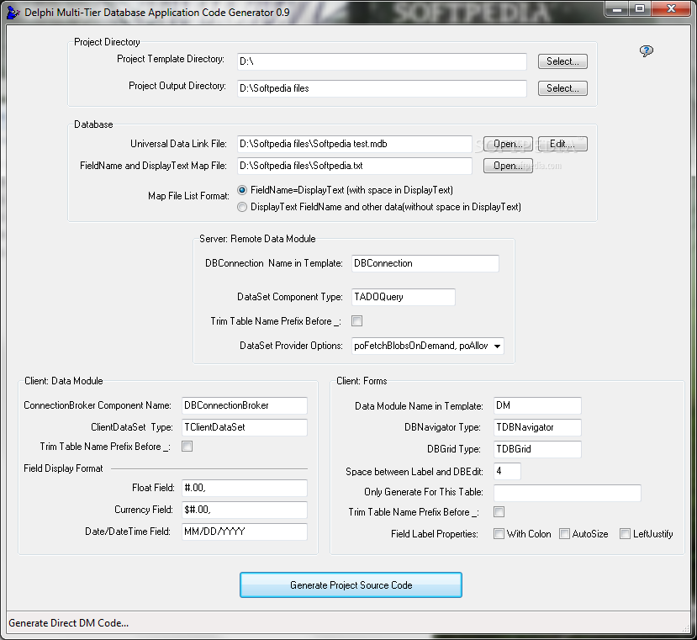Screen dimensions: 697x640
Task: Click Date/DateTime Field format input
Action: point(245,532)
